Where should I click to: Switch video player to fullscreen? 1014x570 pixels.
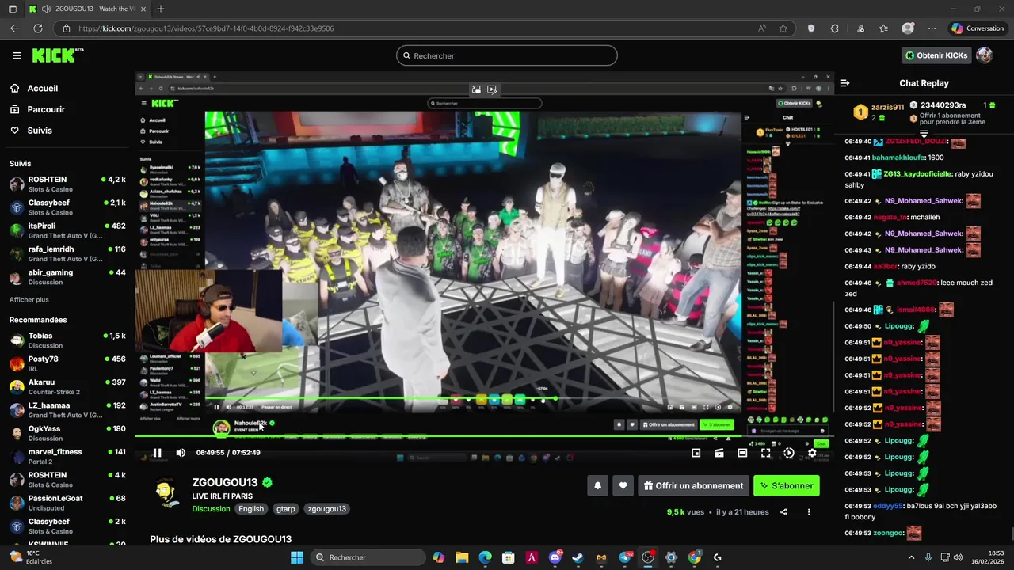tap(765, 453)
